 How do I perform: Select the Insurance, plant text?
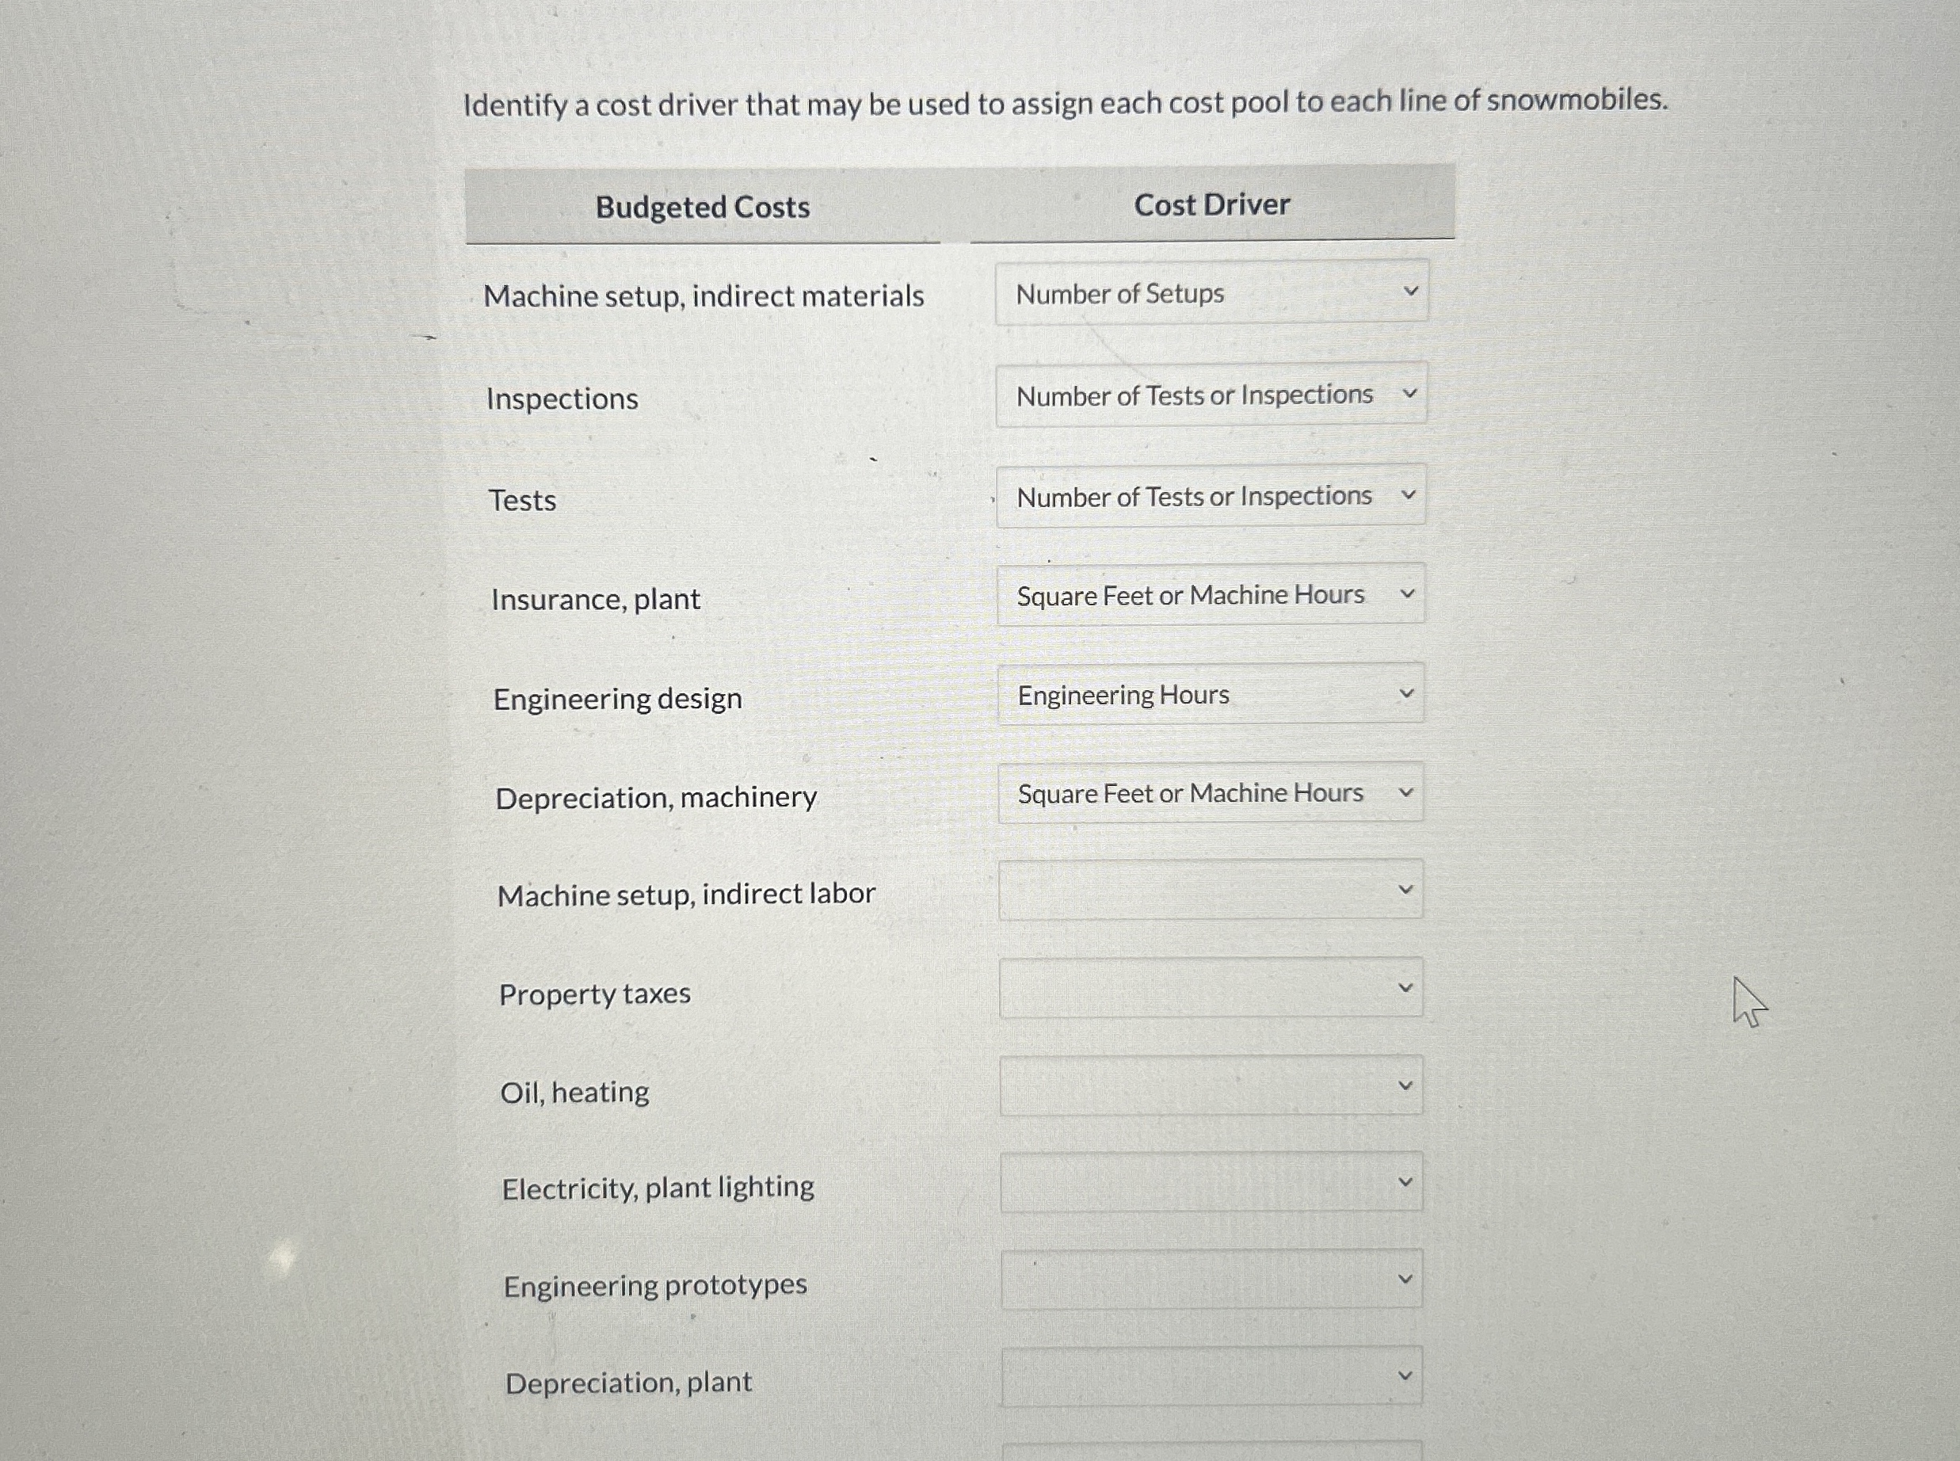click(596, 600)
